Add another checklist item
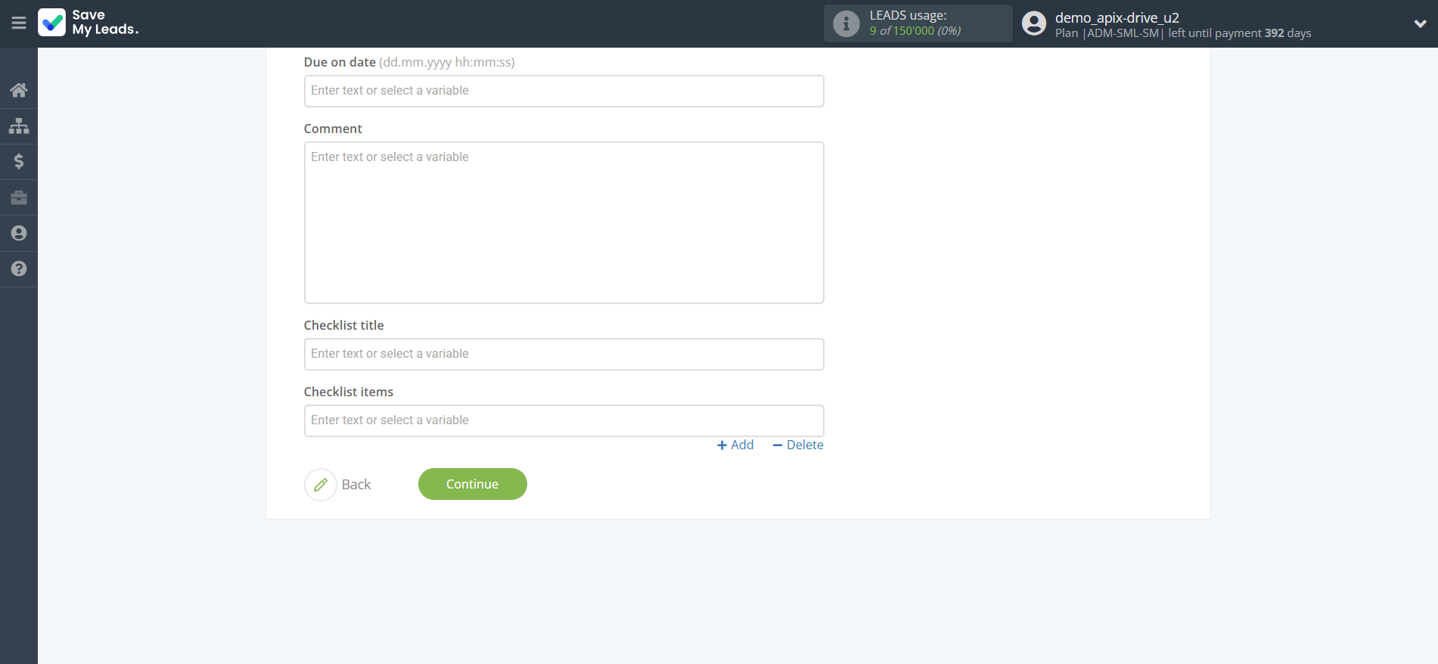1438x664 pixels. (735, 445)
